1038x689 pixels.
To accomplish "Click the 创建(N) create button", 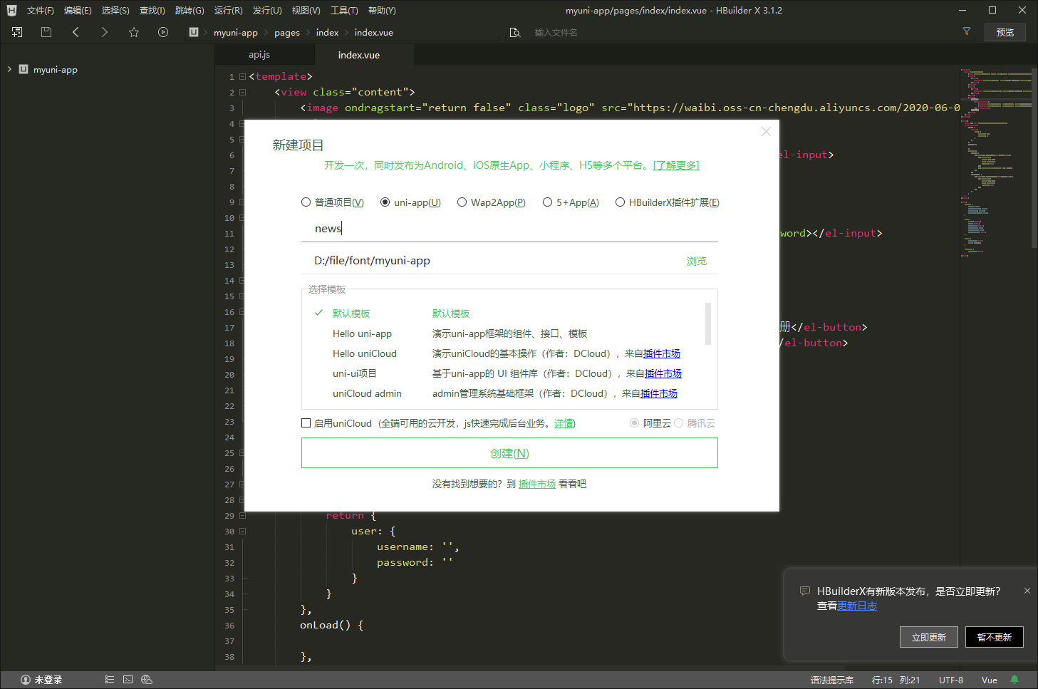I will (509, 453).
